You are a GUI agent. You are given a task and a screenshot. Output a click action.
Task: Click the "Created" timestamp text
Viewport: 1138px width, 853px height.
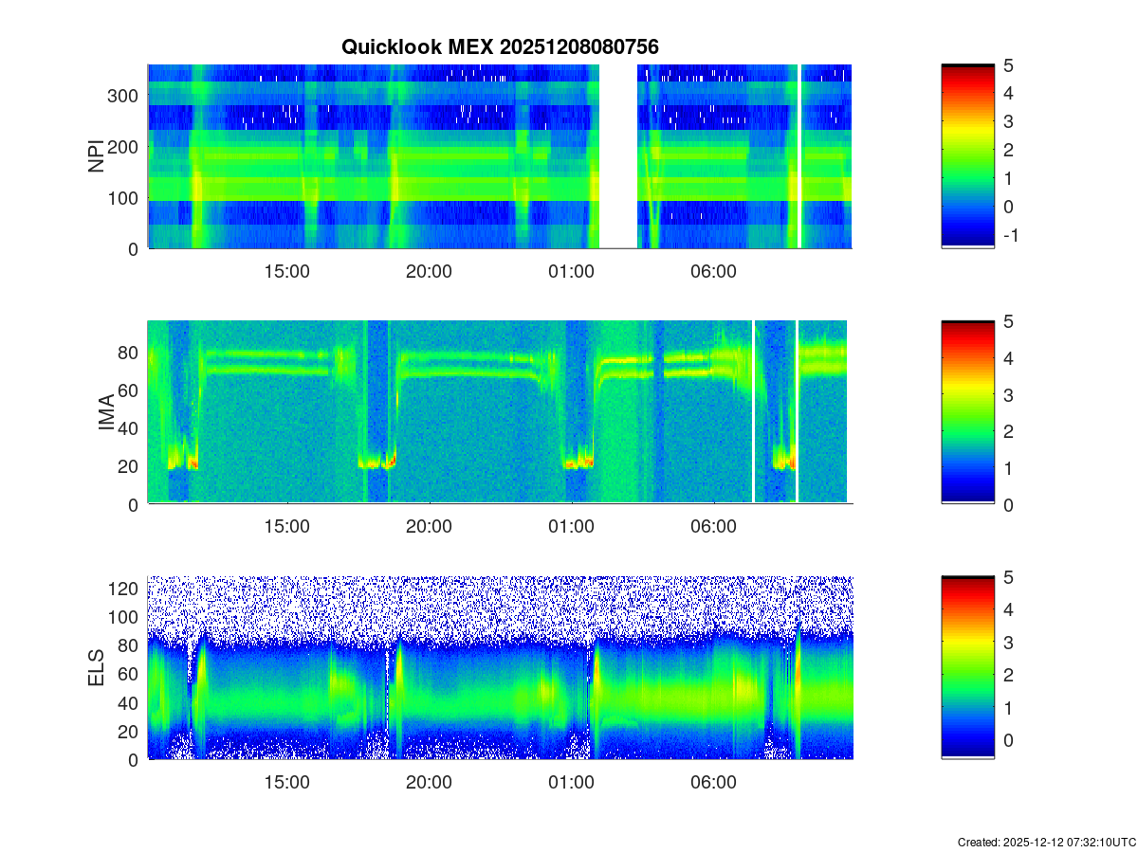pyautogui.click(x=1046, y=842)
